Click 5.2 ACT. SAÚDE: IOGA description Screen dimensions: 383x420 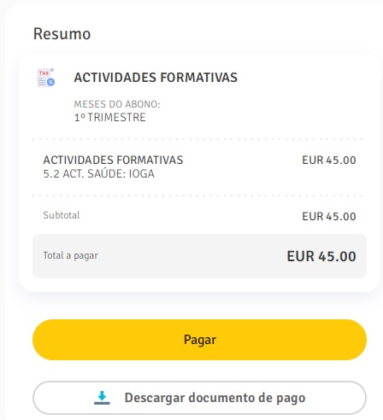(x=98, y=173)
